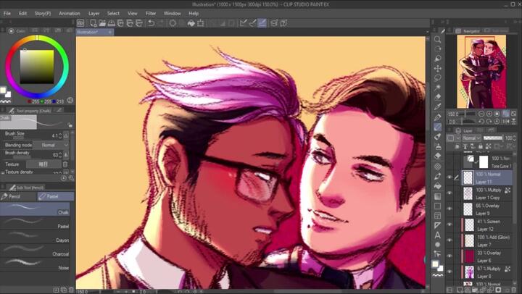Select the Zoom magnifier tool
Image resolution: width=522 pixels, height=294 pixels.
pos(438,40)
